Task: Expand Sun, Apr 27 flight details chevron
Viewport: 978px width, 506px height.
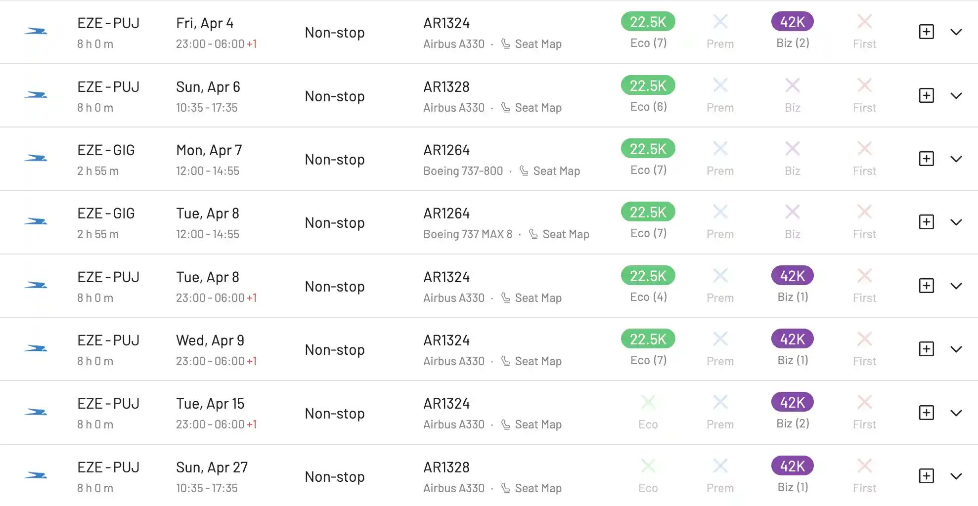Action: click(956, 476)
